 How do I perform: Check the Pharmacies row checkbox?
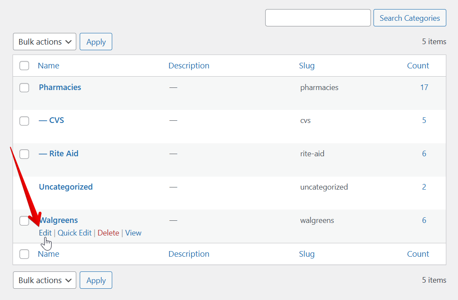[x=24, y=87]
